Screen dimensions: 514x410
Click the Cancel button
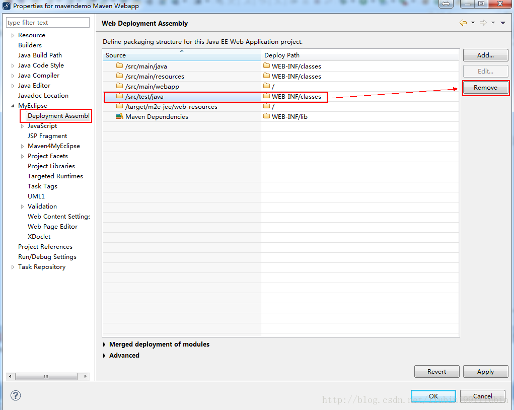click(482, 396)
